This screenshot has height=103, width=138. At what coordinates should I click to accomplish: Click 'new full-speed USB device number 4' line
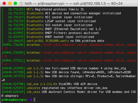click(74, 68)
